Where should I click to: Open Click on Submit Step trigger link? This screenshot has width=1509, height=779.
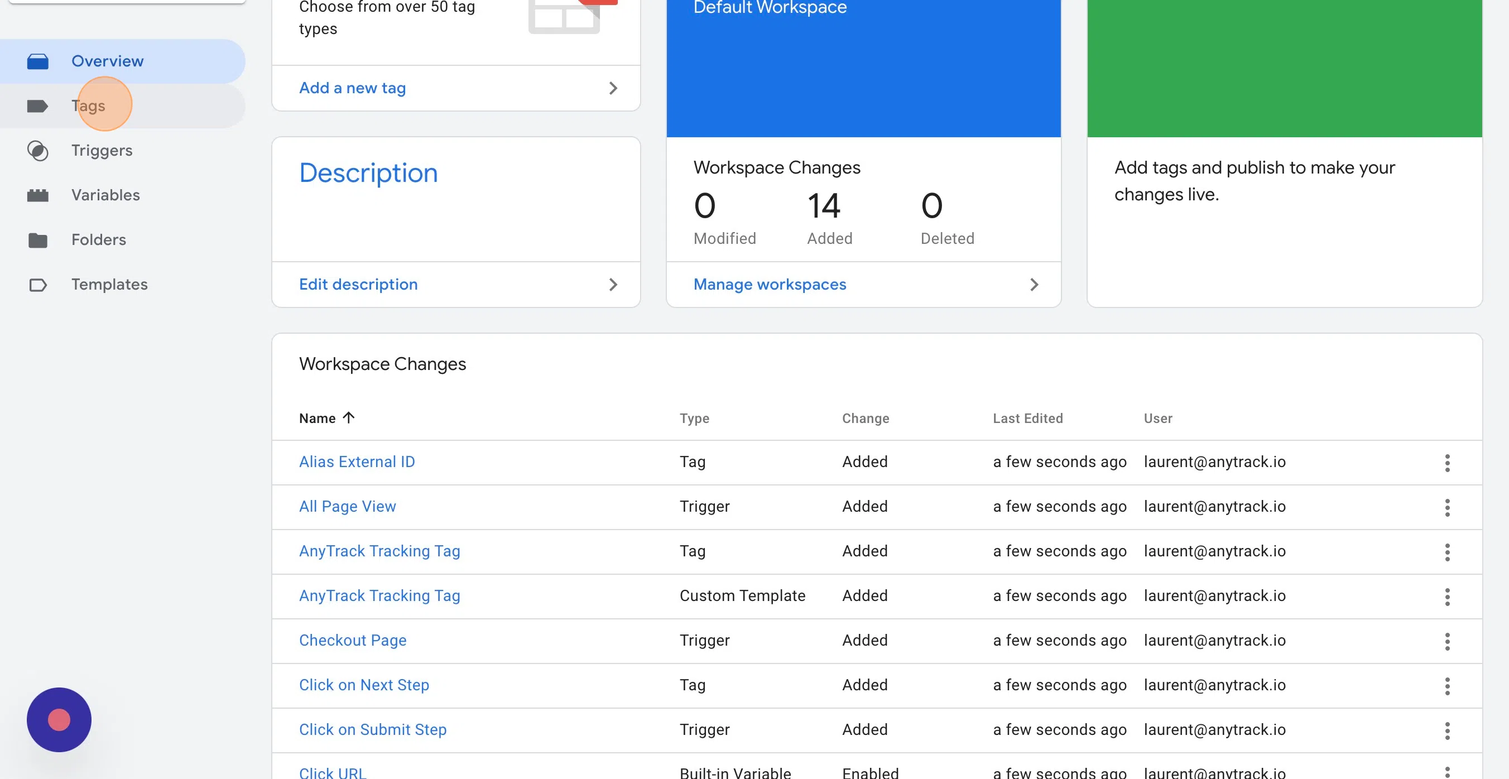373,729
